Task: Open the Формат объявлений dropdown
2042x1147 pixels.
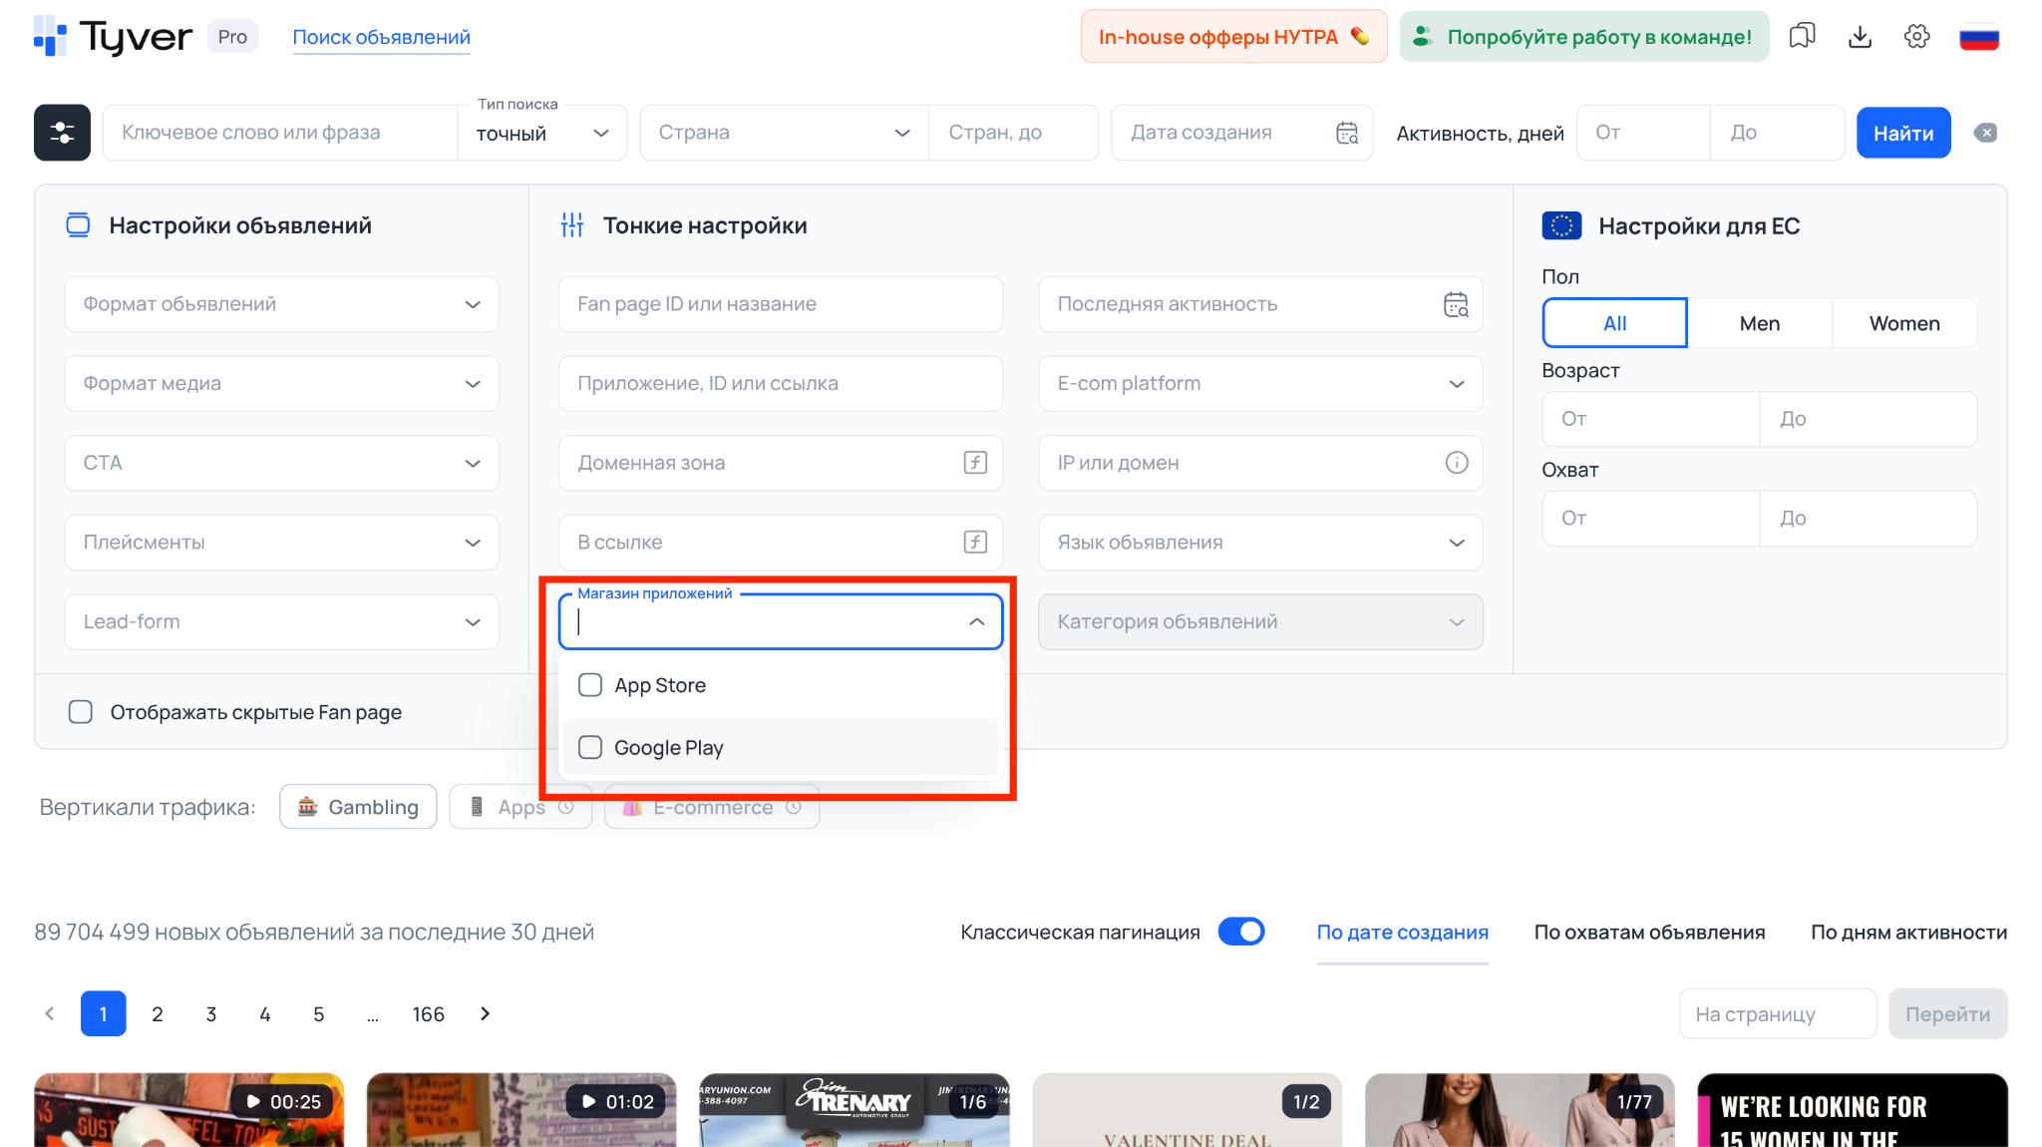Action: [281, 304]
